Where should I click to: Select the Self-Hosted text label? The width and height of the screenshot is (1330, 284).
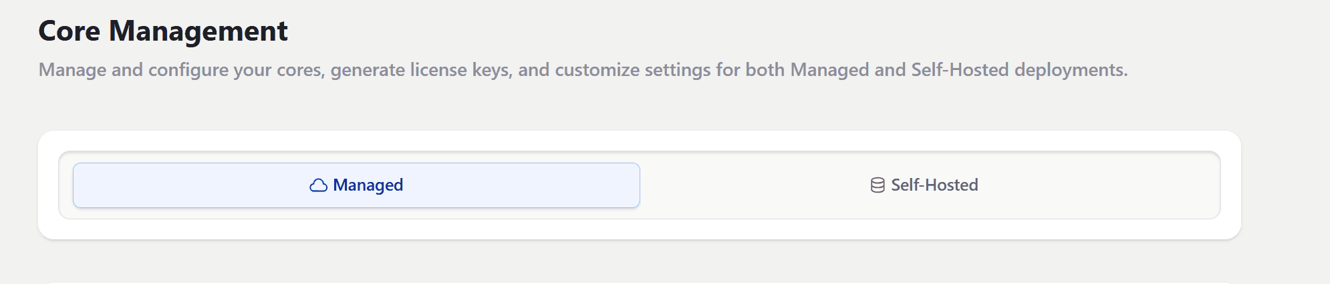point(934,185)
